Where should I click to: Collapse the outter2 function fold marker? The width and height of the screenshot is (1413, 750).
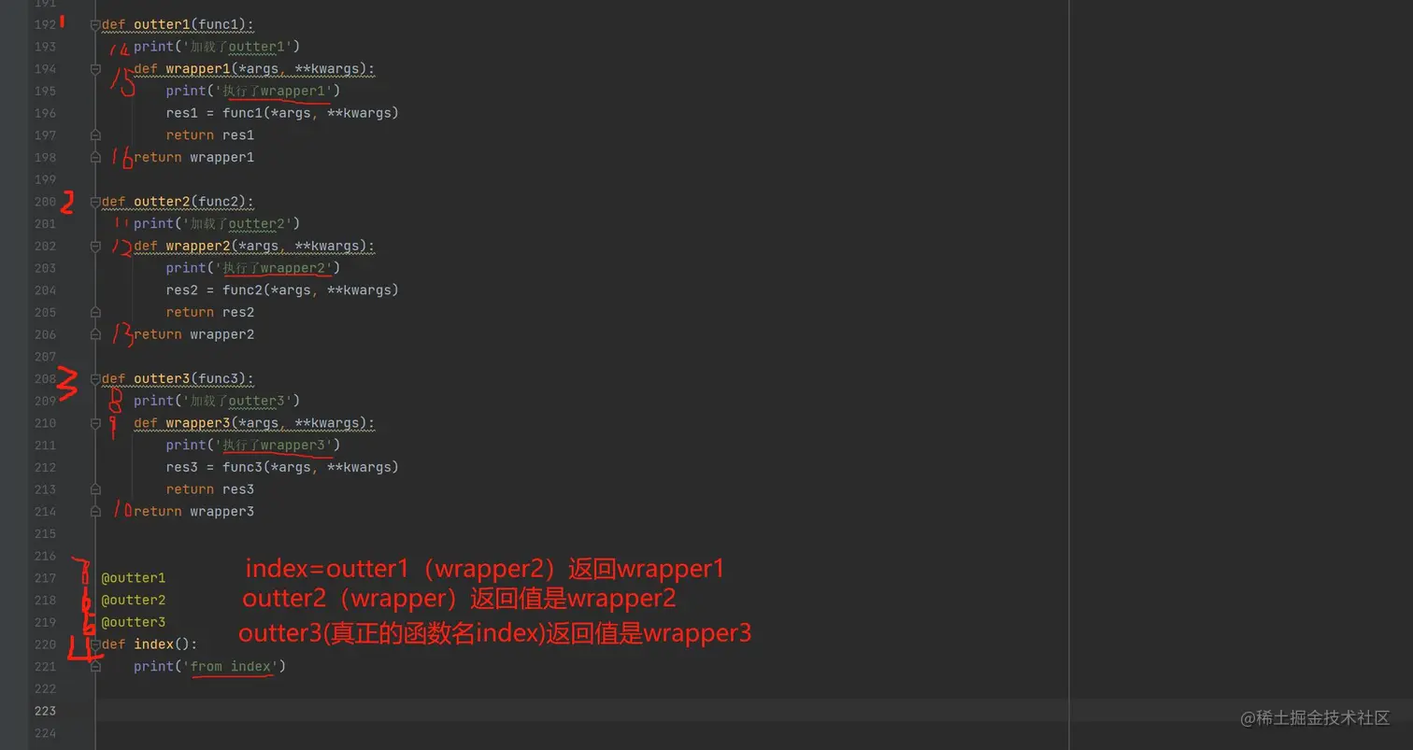(x=95, y=202)
